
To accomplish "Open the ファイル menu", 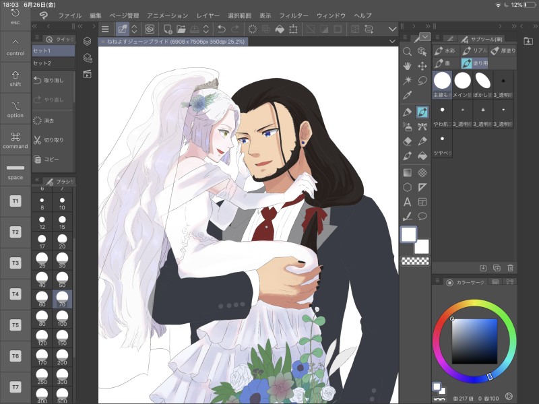I will (70, 15).
